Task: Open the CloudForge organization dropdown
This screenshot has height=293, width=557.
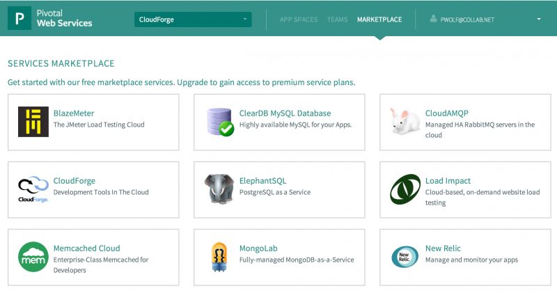Action: pos(193,19)
